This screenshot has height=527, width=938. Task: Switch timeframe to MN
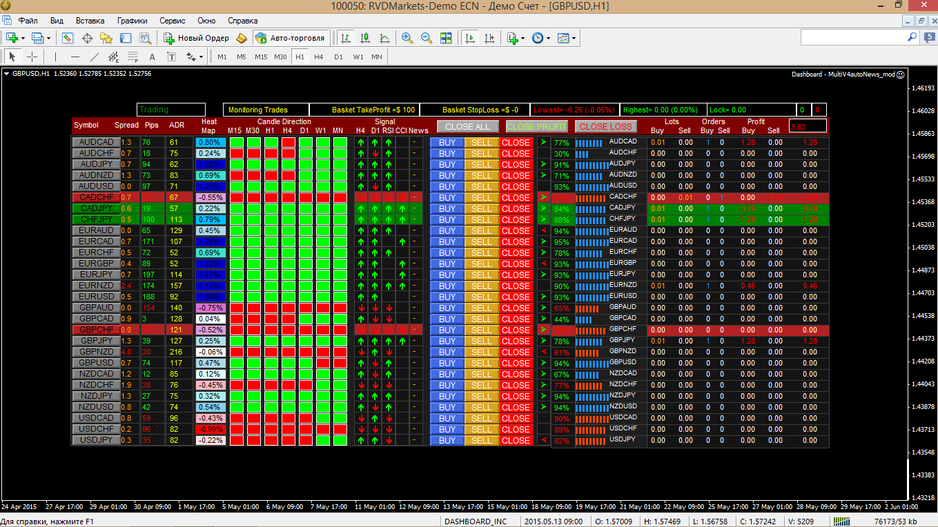click(377, 57)
